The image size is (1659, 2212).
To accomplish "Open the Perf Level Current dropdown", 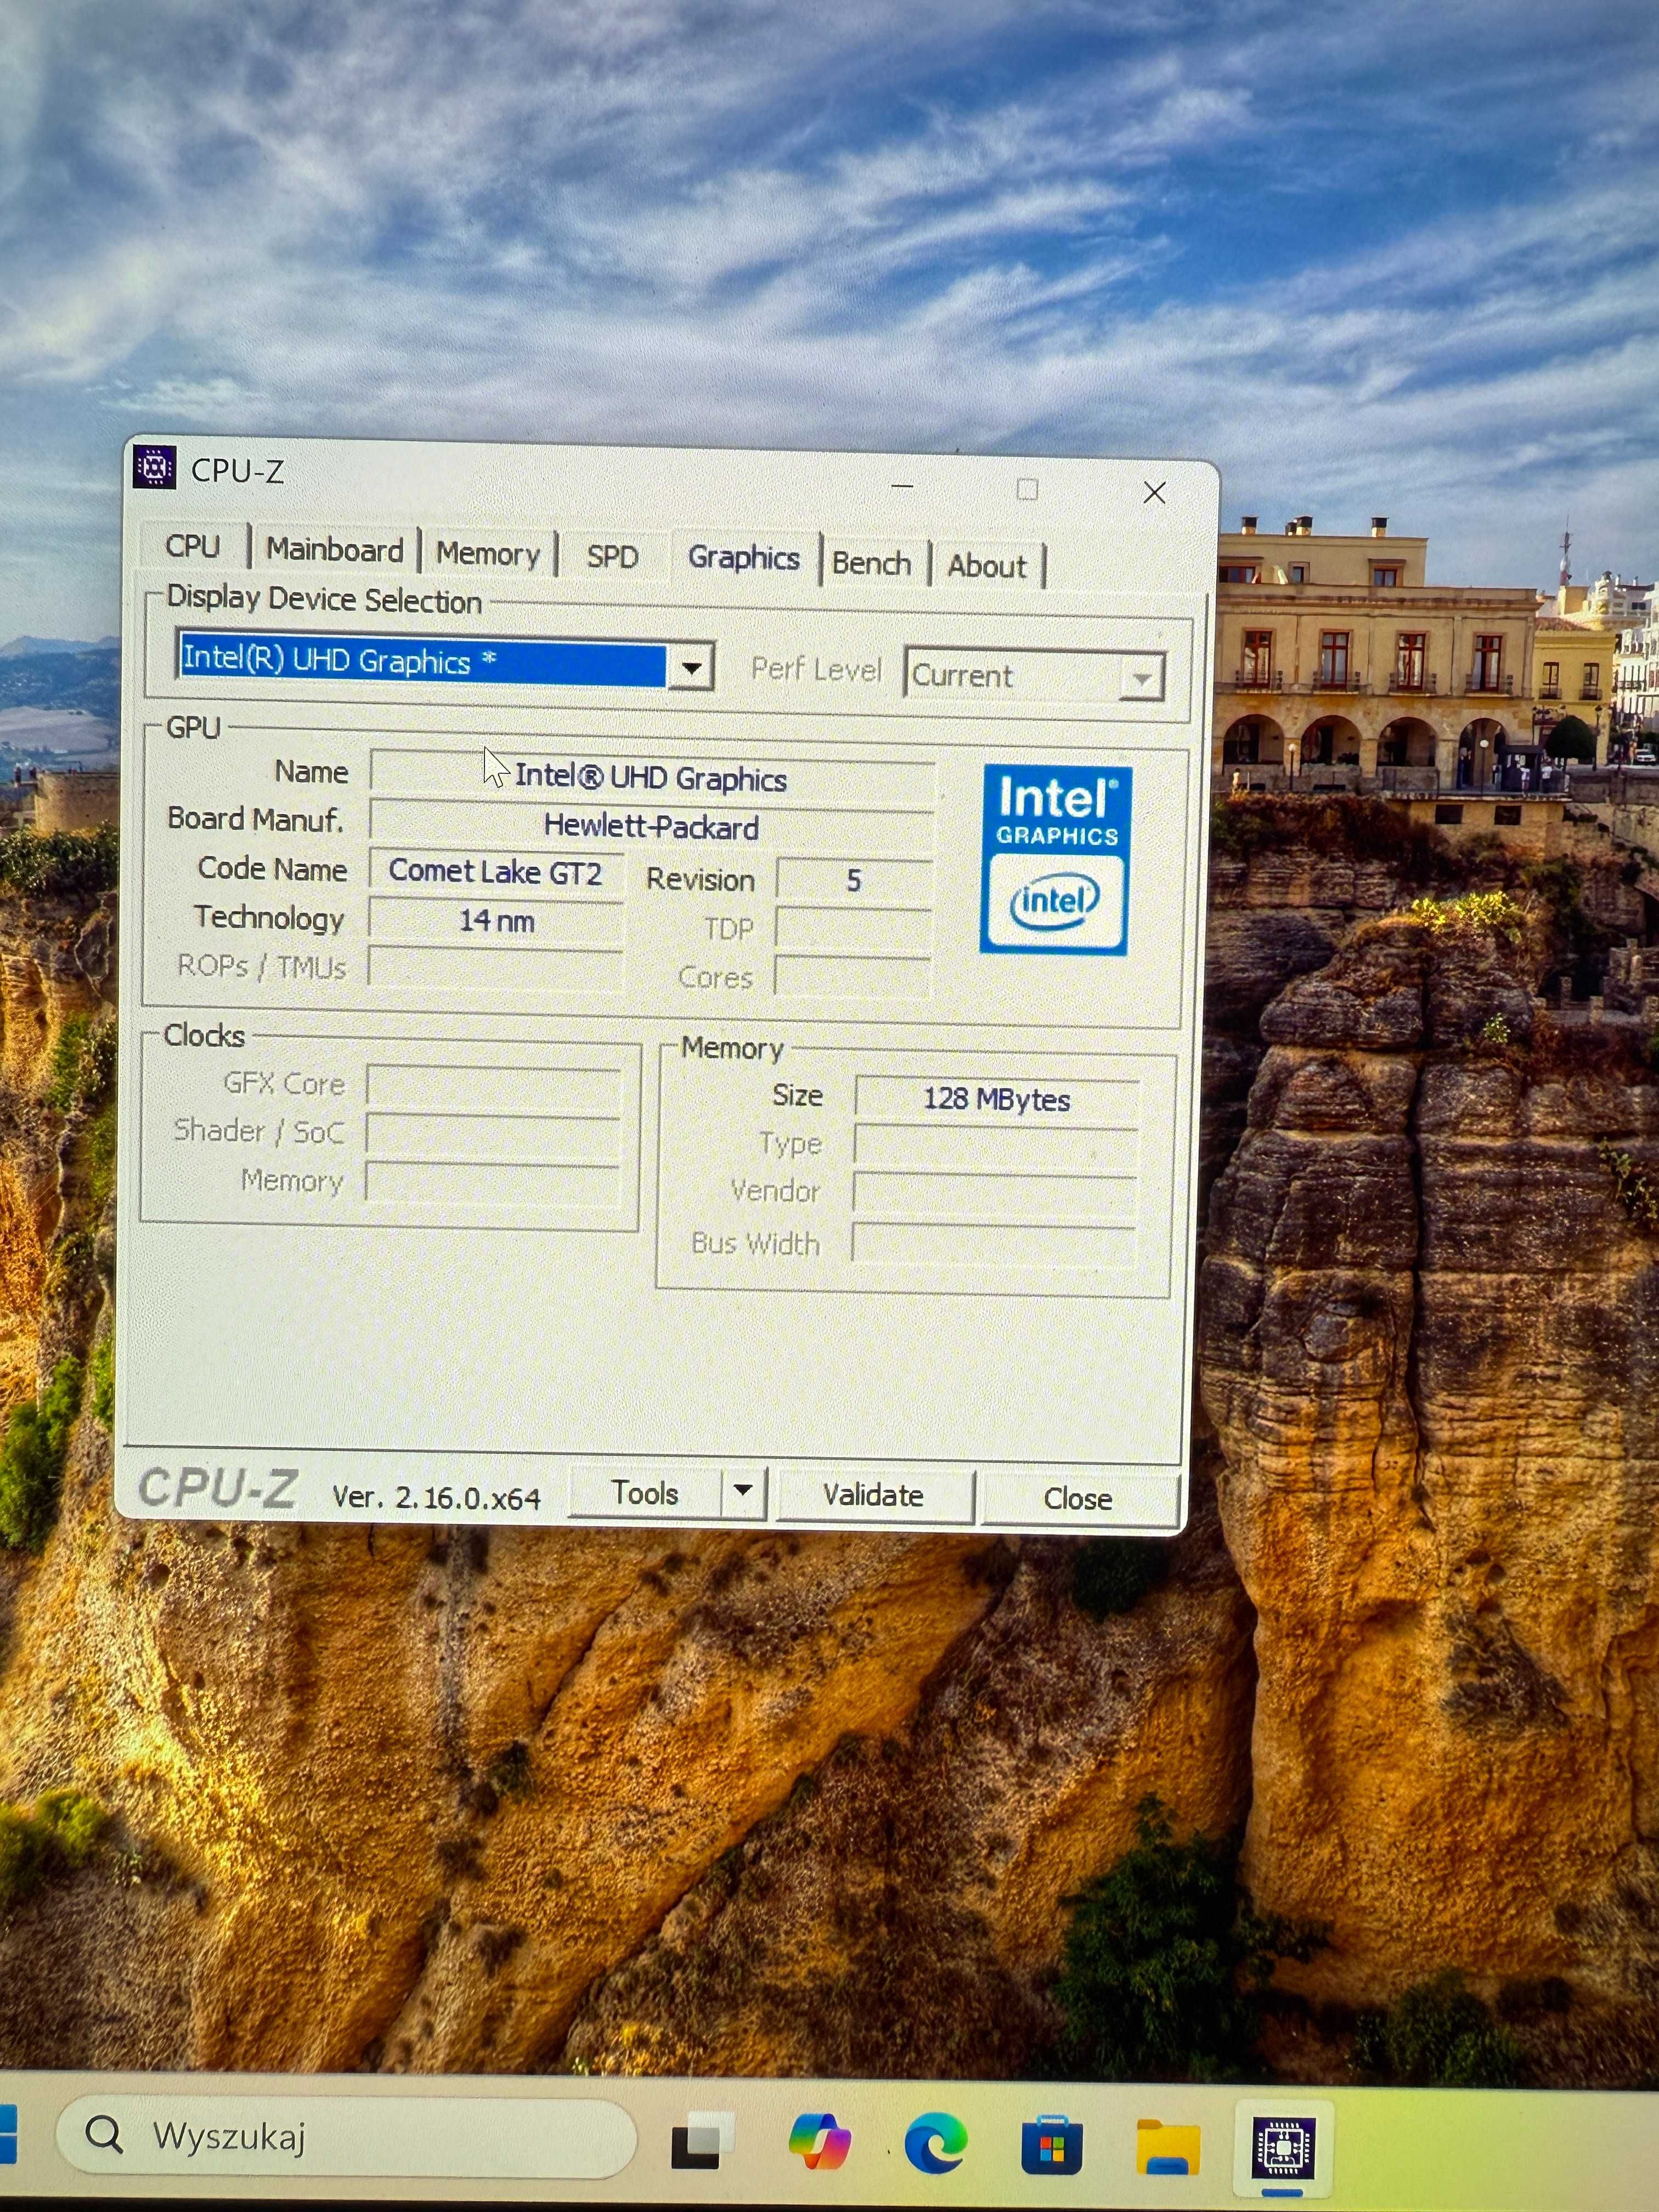I will pyautogui.click(x=1035, y=675).
